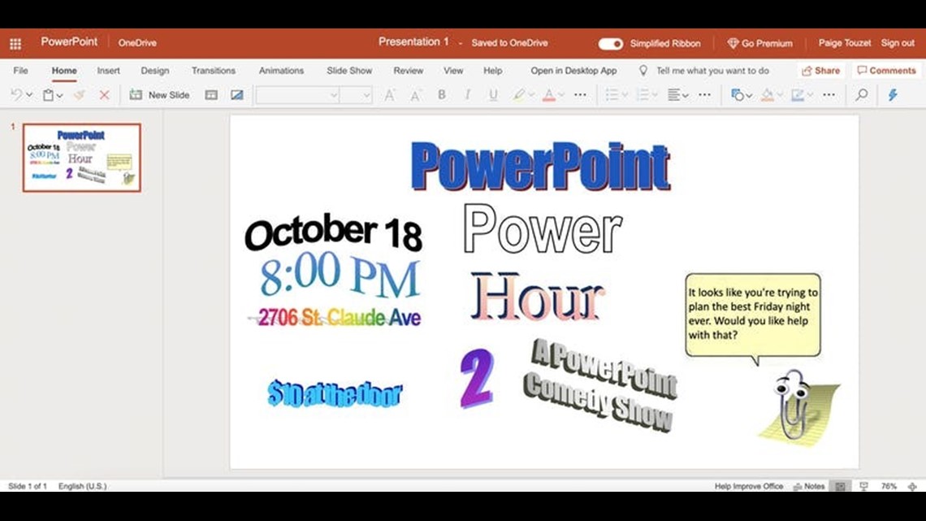Viewport: 926px width, 521px height.
Task: Click the Shape Fill paint bucket
Action: coord(767,94)
